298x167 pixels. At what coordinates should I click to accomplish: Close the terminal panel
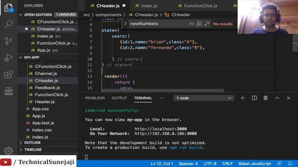click(289, 98)
